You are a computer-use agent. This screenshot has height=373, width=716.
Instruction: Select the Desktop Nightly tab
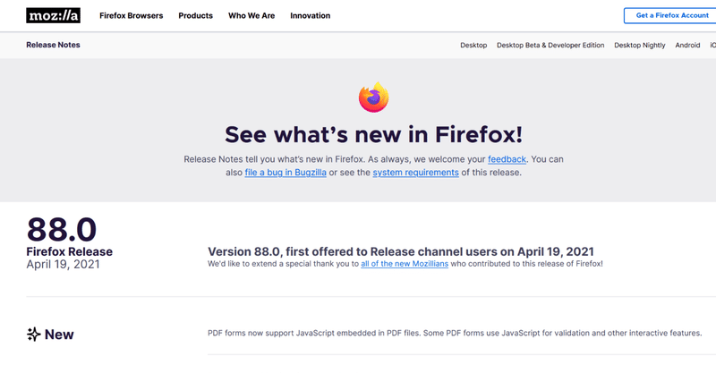pyautogui.click(x=639, y=46)
